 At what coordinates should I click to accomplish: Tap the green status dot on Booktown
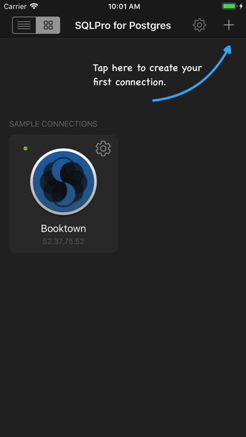pos(26,149)
